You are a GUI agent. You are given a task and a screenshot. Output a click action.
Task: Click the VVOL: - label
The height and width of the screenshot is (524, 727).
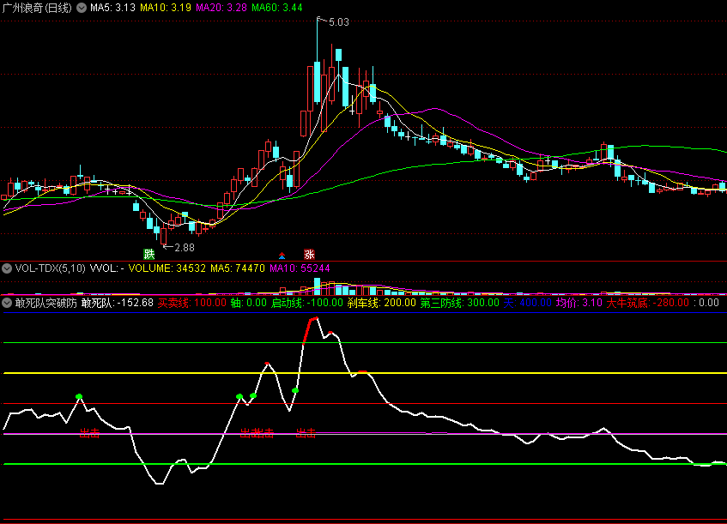coord(106,268)
